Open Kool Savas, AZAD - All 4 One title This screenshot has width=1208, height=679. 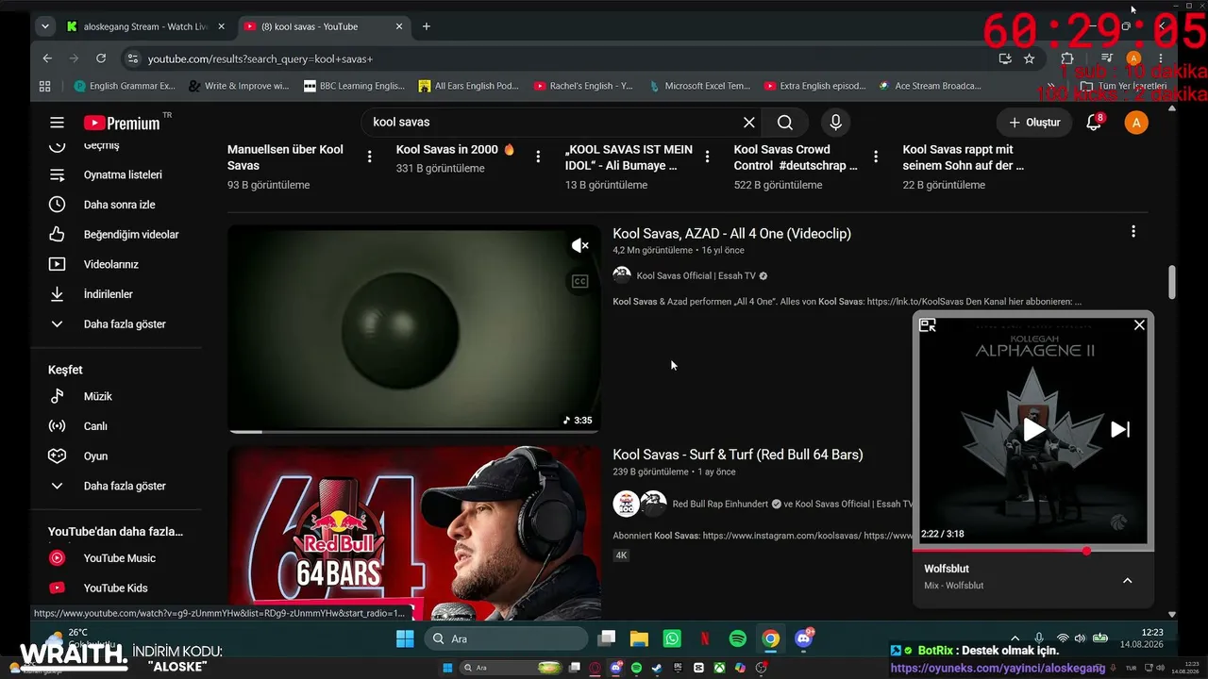[x=731, y=234]
